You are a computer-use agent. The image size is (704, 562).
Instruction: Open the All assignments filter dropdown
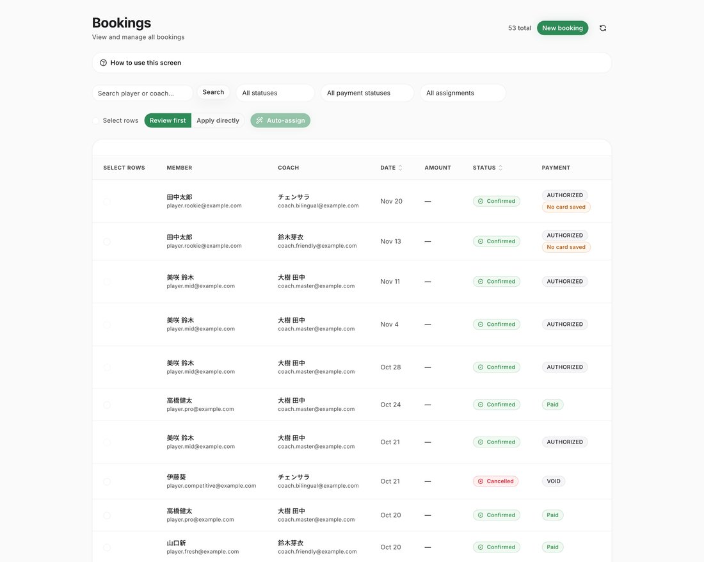[x=463, y=93]
